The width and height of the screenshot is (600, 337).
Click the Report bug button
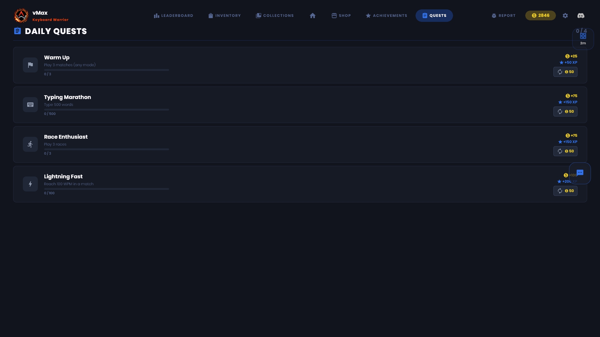tap(503, 16)
